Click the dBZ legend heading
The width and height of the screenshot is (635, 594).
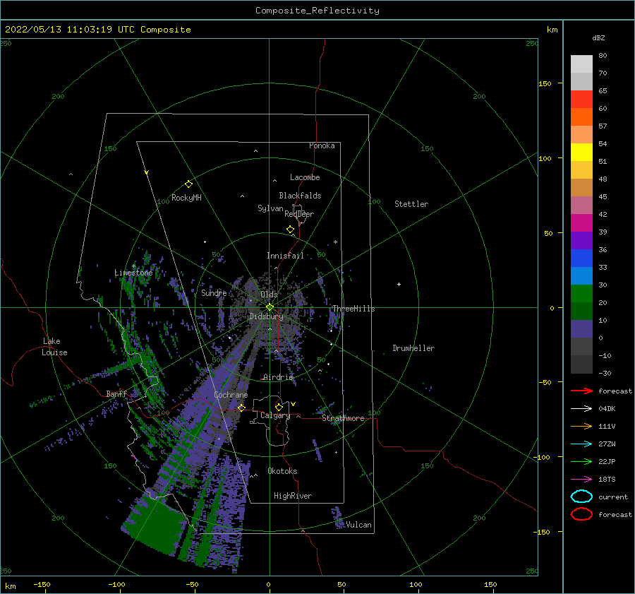(598, 37)
